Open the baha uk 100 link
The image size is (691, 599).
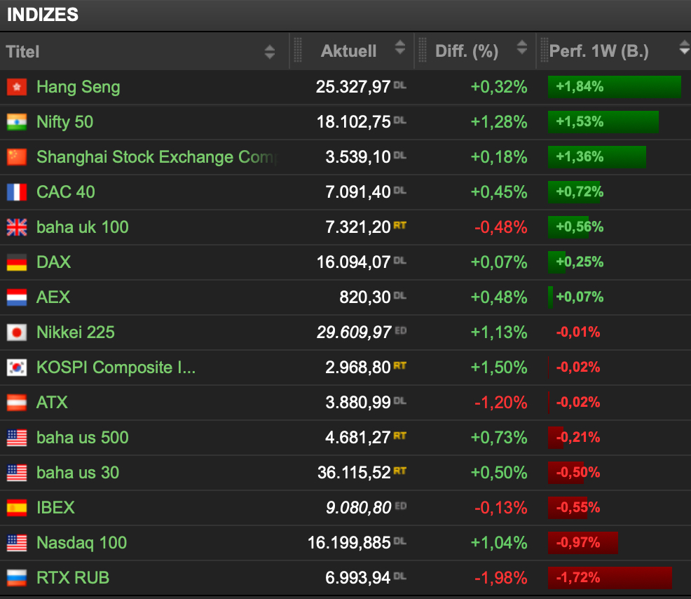pos(83,227)
